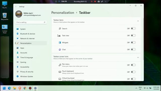
Task: Turn on the Task view switch
Action: (133, 35)
